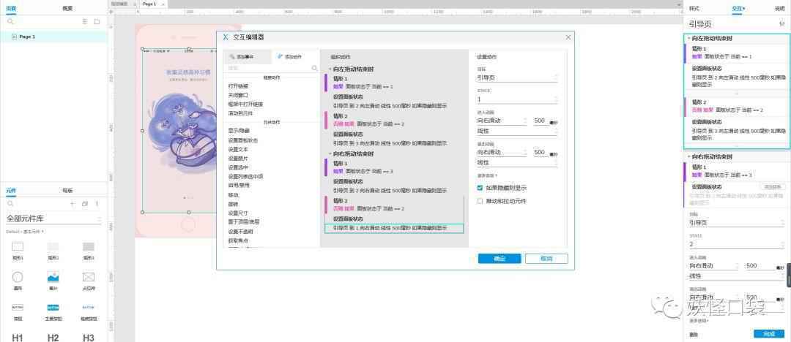Open the library options menu (three dots)
791x342 pixels.
tap(97, 203)
